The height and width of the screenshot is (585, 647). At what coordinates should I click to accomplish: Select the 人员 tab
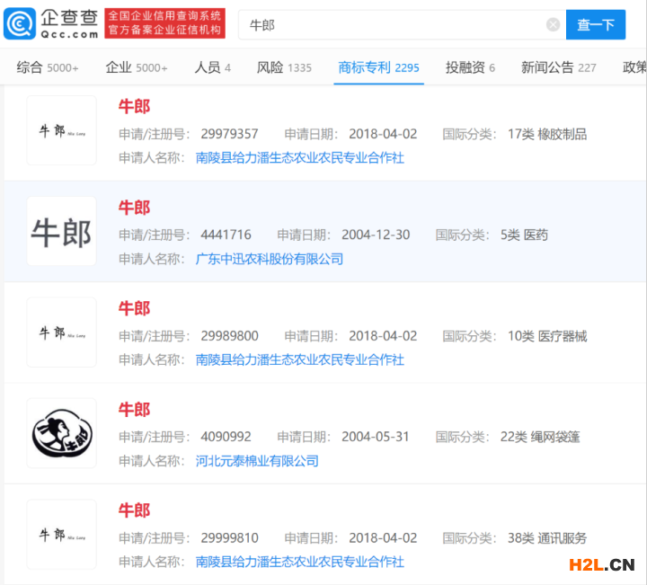click(213, 67)
